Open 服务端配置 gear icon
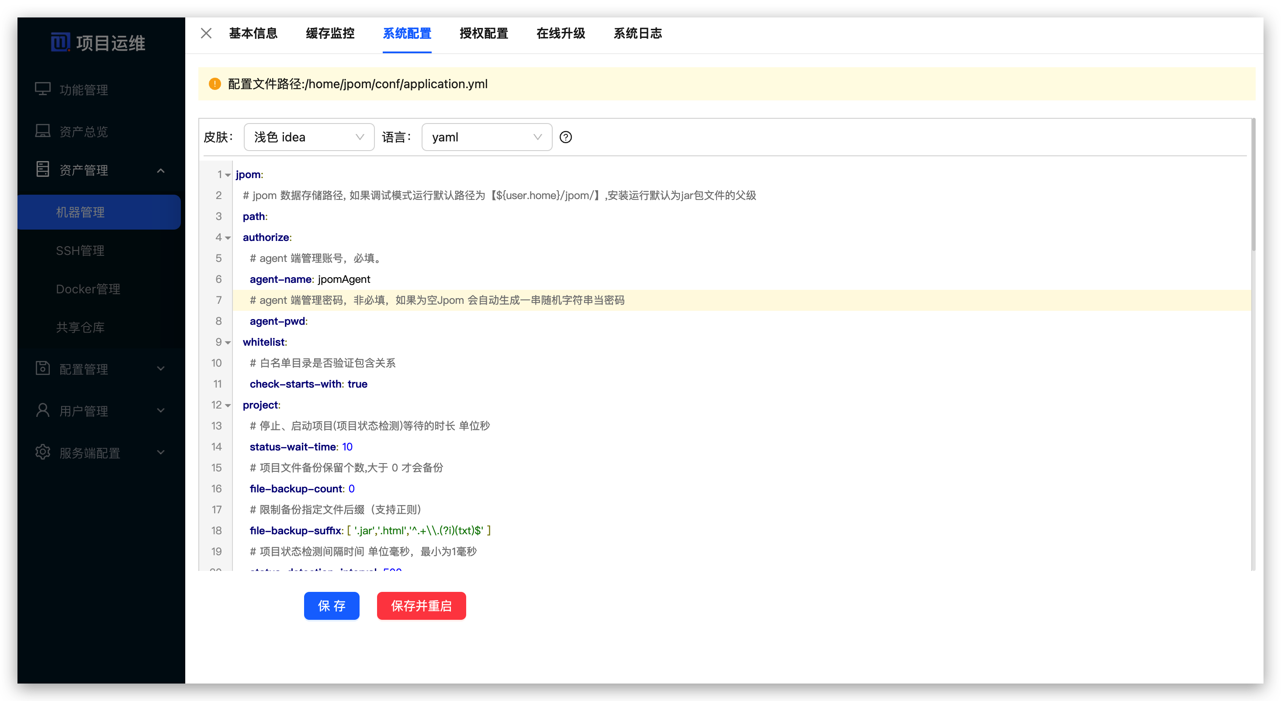The width and height of the screenshot is (1281, 701). 43,452
